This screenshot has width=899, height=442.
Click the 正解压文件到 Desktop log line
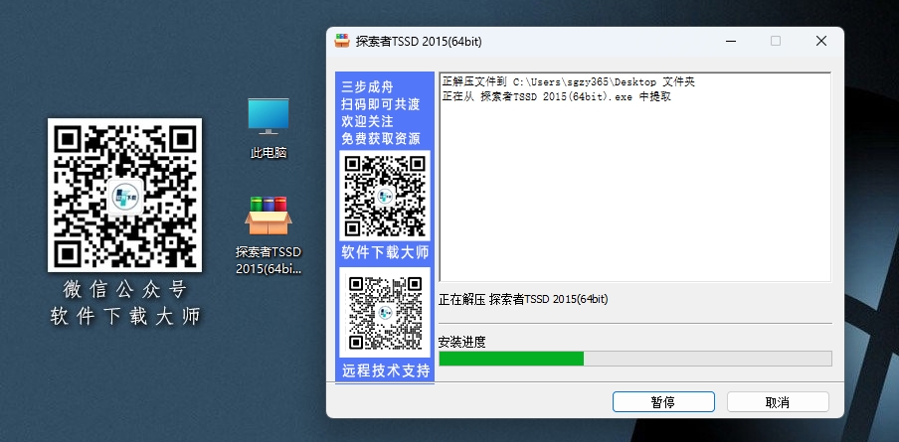click(x=568, y=82)
